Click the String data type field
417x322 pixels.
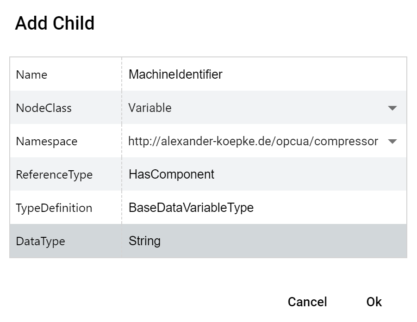264,241
